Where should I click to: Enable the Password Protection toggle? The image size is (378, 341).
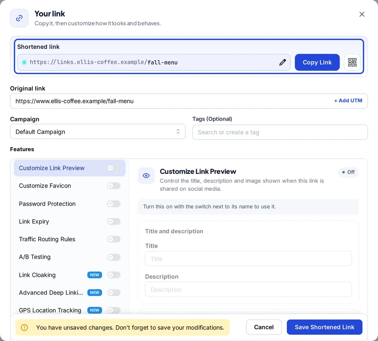click(114, 204)
